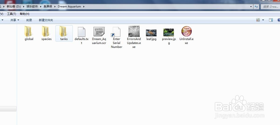Click the UnInstall.exe file name label
Screen dimensions: 280x125
tap(186, 41)
